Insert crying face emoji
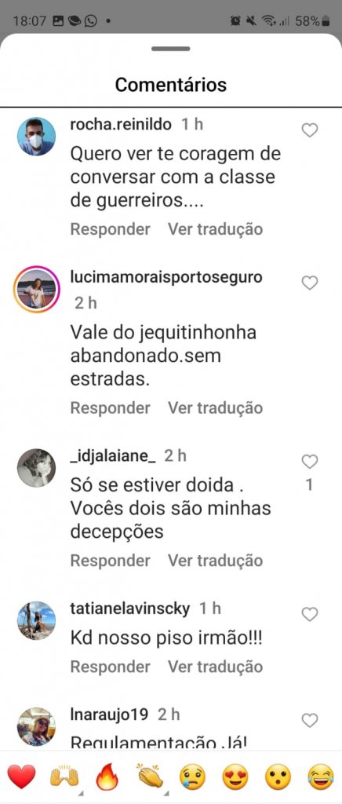 192,777
